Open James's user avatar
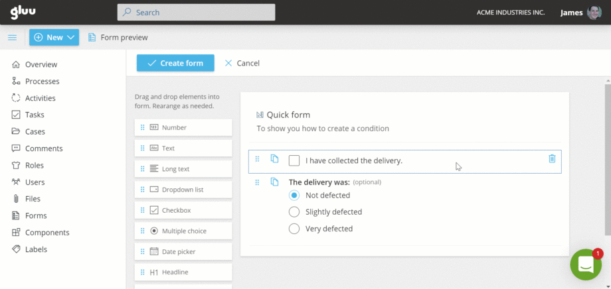The image size is (611, 289). point(594,13)
